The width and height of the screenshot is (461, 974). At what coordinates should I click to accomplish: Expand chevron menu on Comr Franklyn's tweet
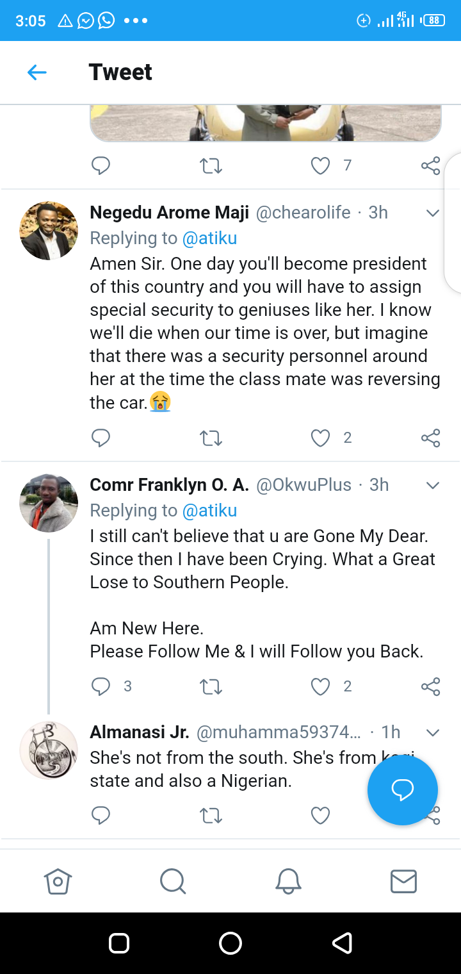pyautogui.click(x=433, y=485)
